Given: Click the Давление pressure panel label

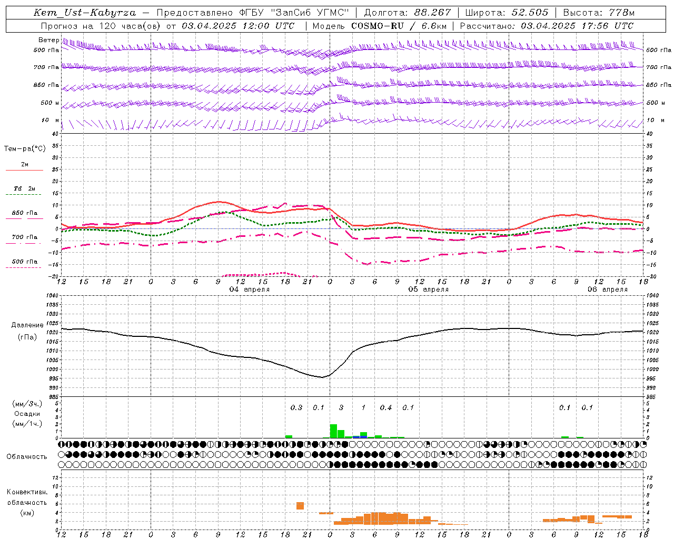Looking at the screenshot, I should click(x=27, y=325).
